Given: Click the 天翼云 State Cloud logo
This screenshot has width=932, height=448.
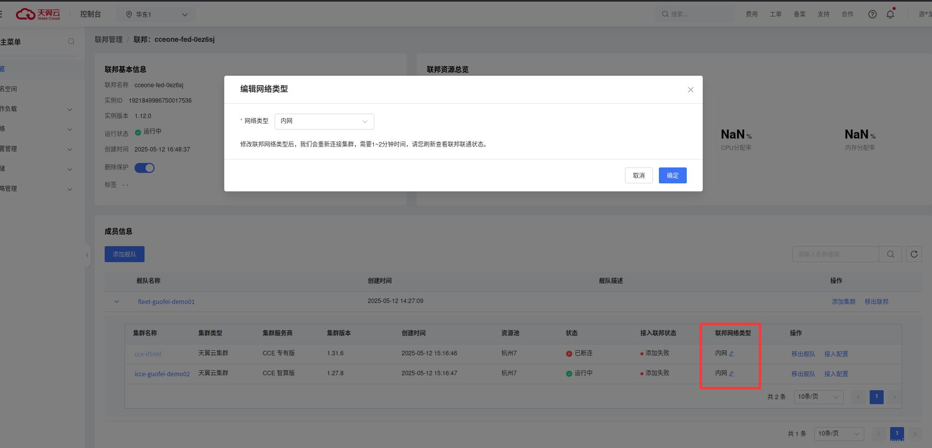Looking at the screenshot, I should coord(38,14).
